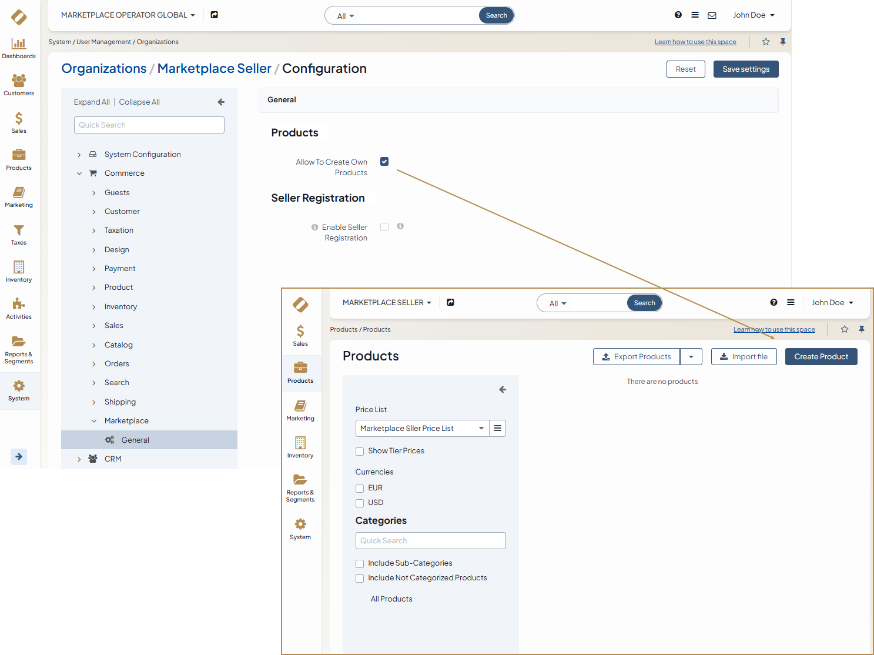Click the help question mark icon
874x655 pixels.
coord(678,15)
